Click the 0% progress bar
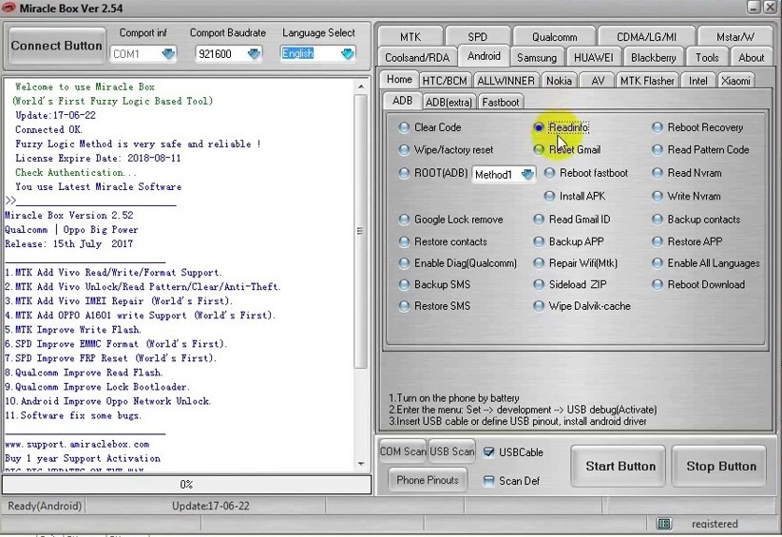This screenshot has height=537, width=782. (x=186, y=485)
